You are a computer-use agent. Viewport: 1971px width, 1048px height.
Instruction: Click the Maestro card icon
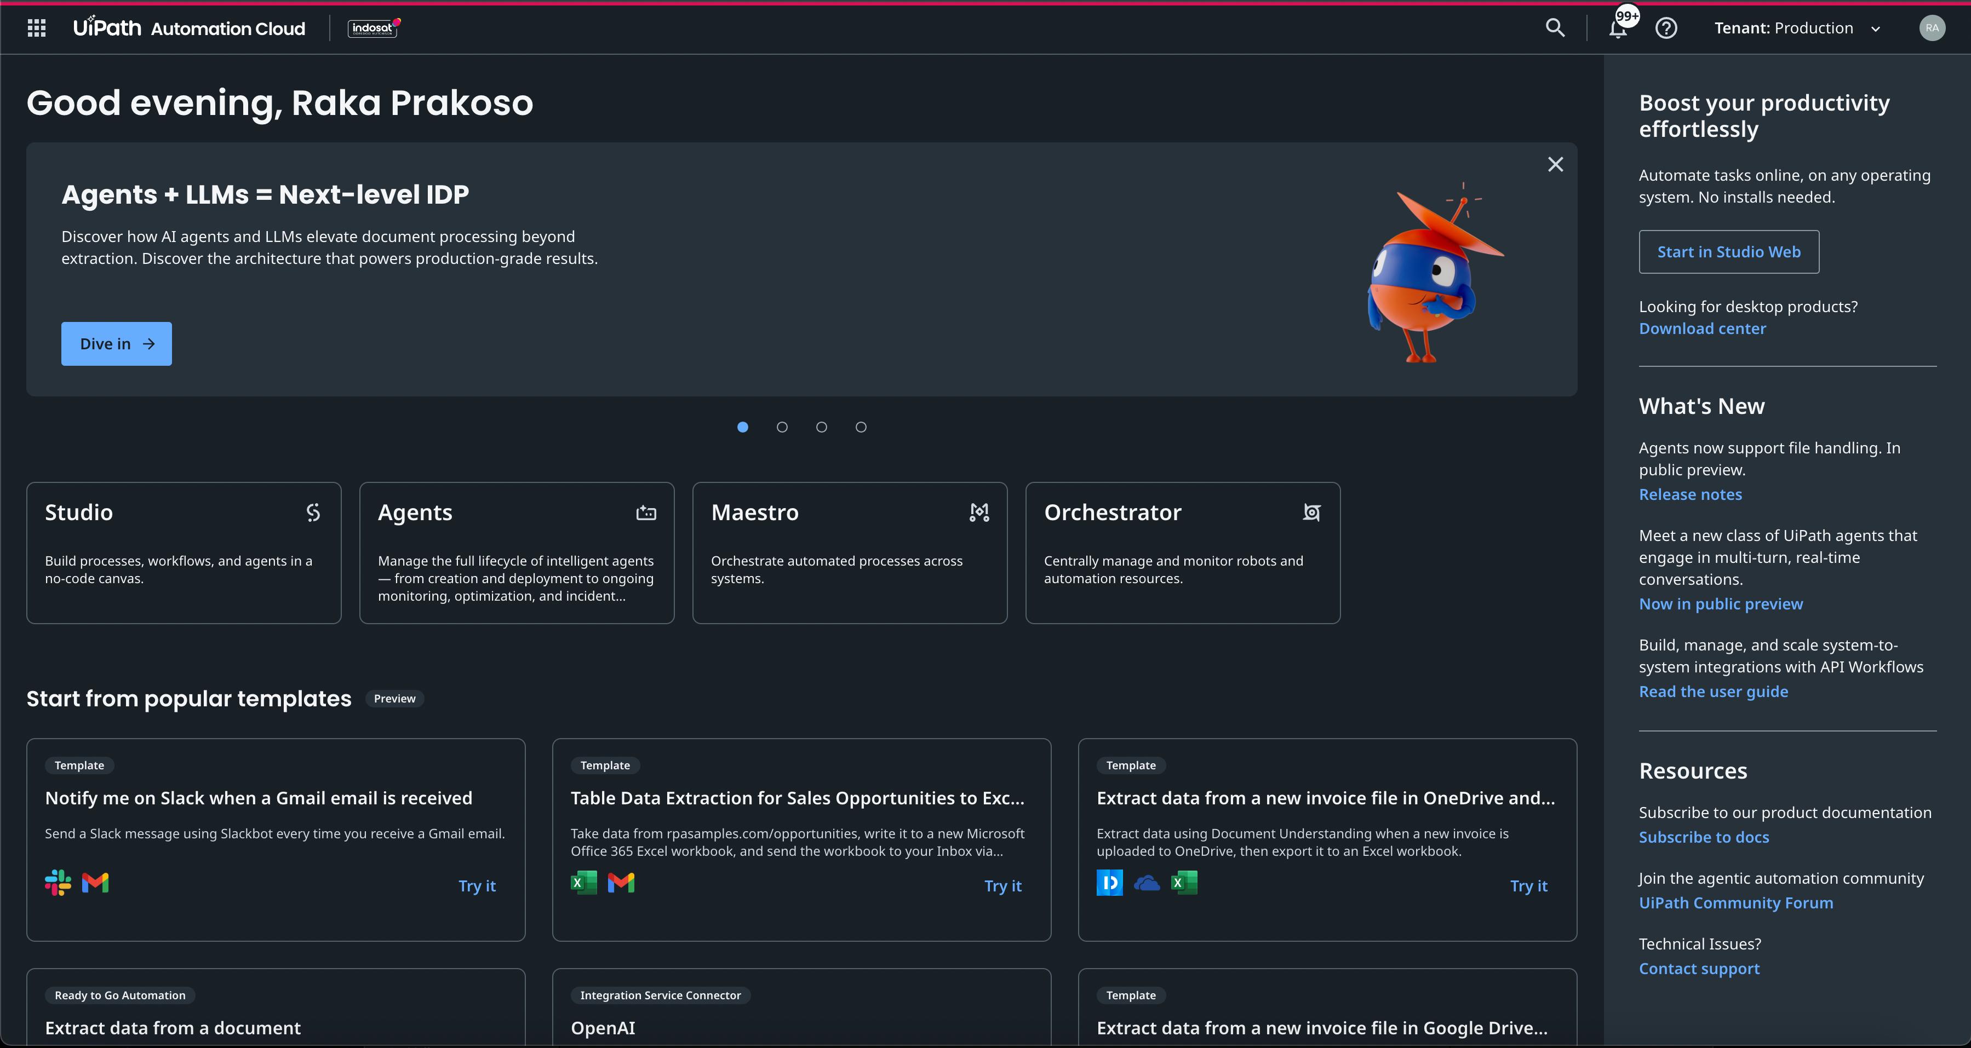979,513
